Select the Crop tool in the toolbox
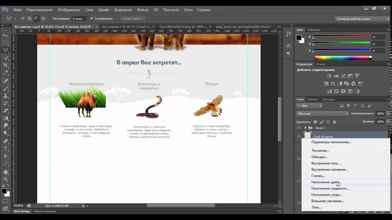The image size is (392, 220). [6, 65]
